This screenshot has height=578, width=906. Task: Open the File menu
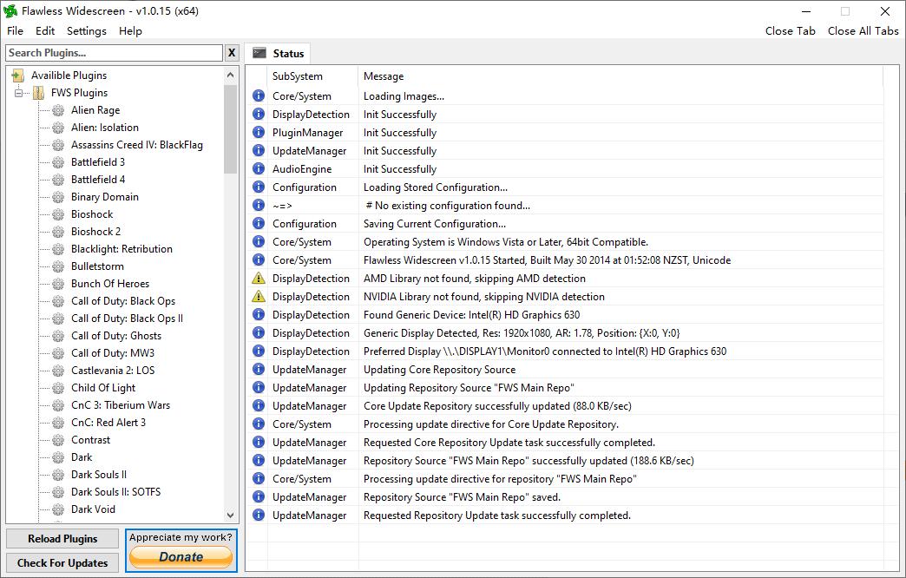pyautogui.click(x=15, y=31)
